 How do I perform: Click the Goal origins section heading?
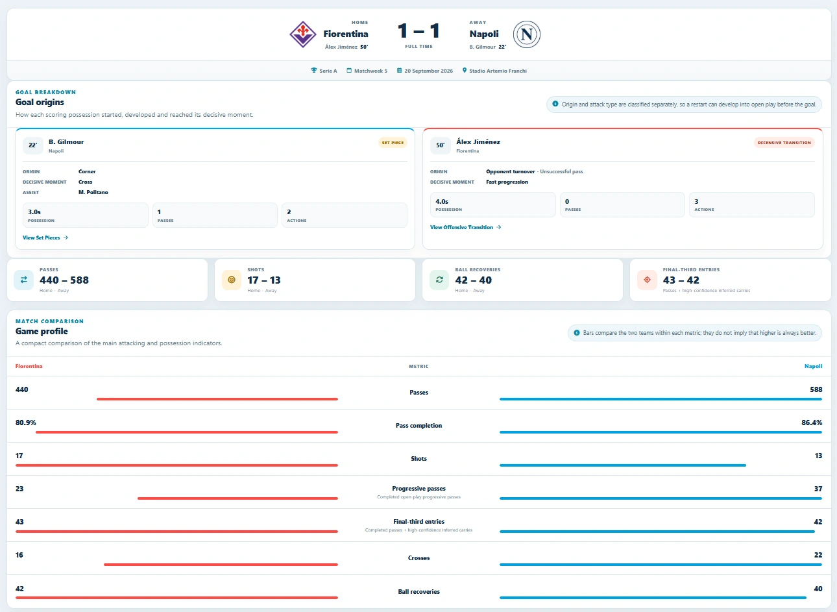tap(40, 102)
